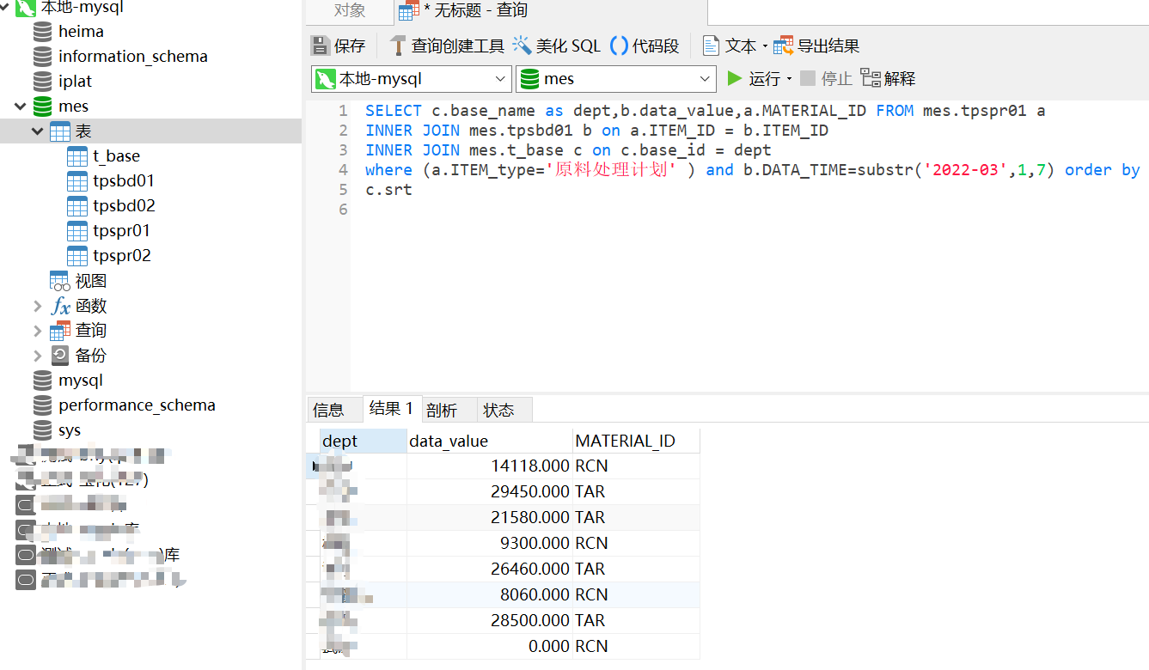
Task: Switch to the 对象 (Objects) tab
Action: point(349,11)
